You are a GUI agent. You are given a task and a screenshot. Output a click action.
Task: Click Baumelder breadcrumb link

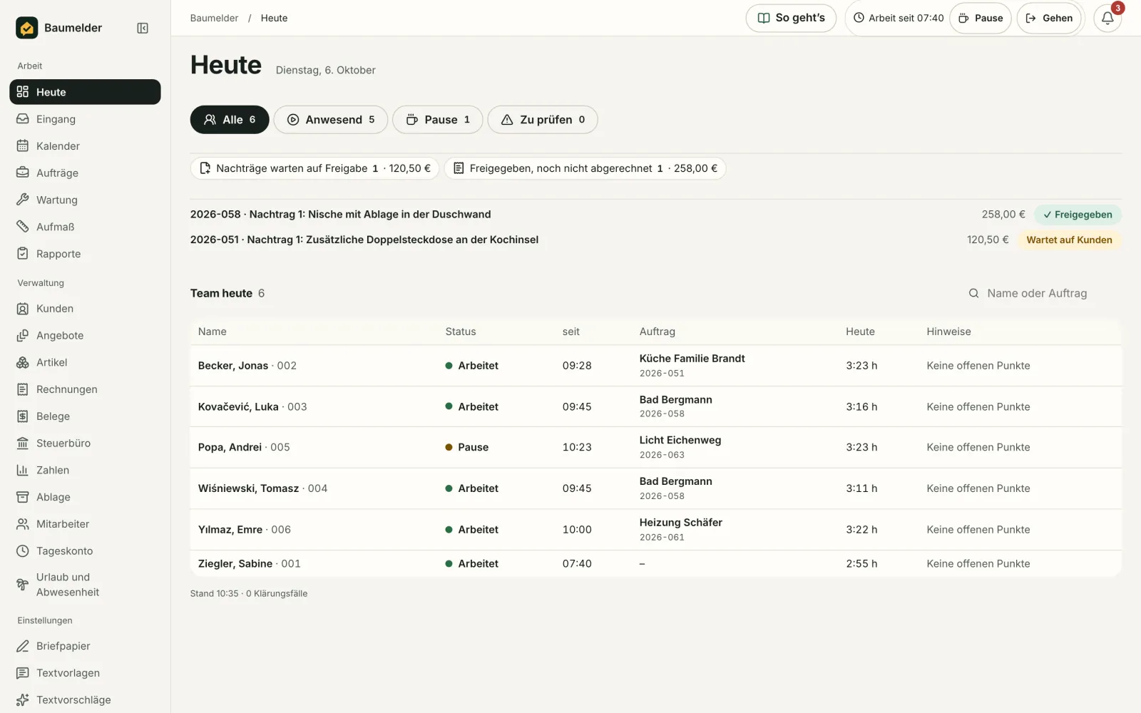click(x=214, y=18)
